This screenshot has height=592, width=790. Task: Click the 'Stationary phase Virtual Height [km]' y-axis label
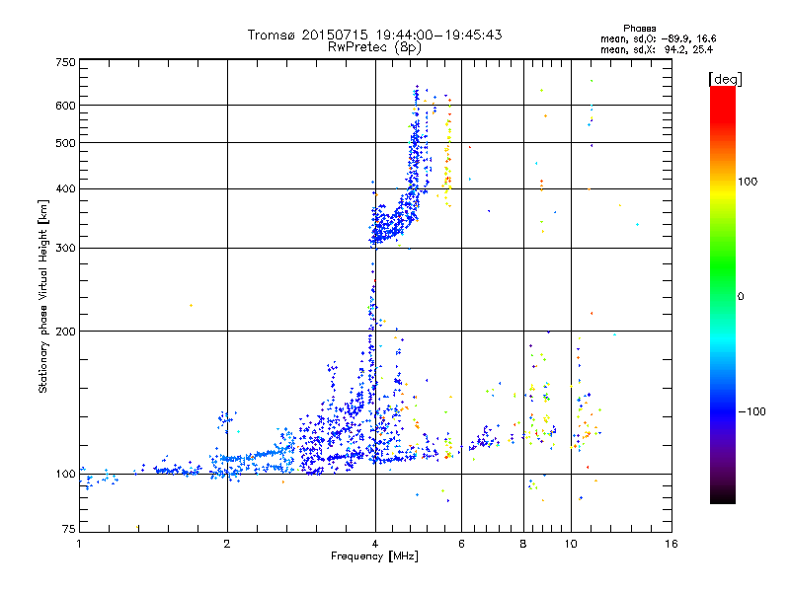(x=43, y=296)
